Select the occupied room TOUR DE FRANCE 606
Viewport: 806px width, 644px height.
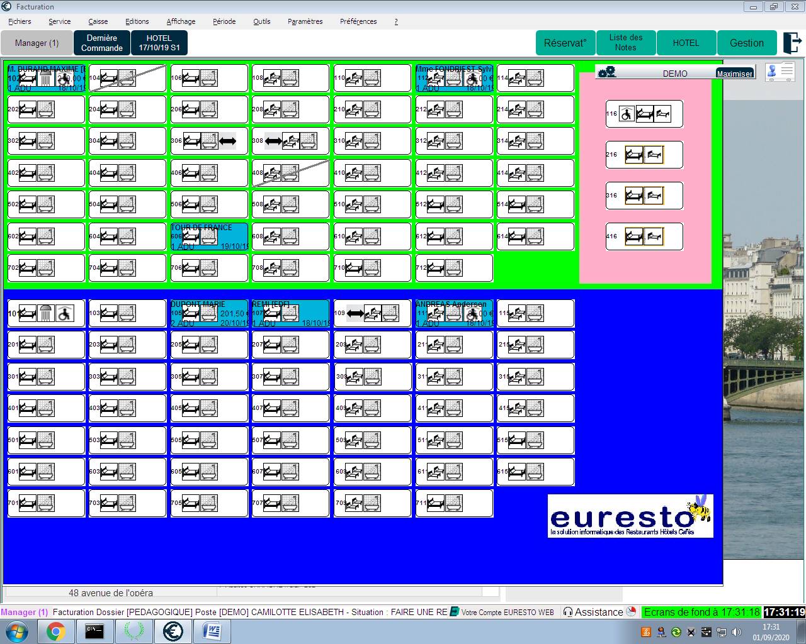tap(209, 236)
